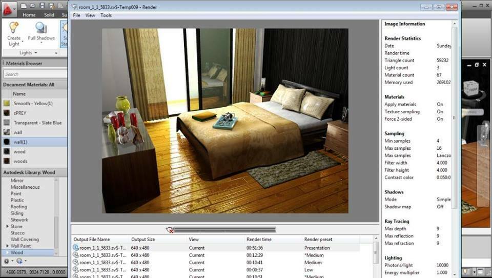Select the Smooth - Yellow(1) material swatch
492x278 pixels.
7,103
